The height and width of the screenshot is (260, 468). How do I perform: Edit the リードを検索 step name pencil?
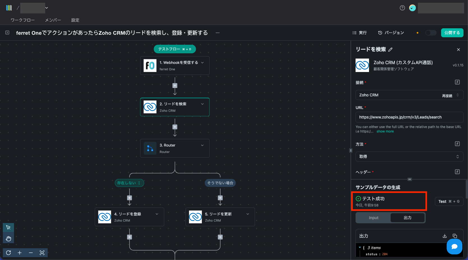coord(390,50)
